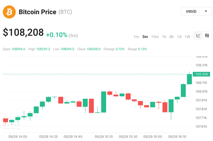Click the currency dropdown arrow
The height and width of the screenshot is (141, 213).
coord(206,11)
